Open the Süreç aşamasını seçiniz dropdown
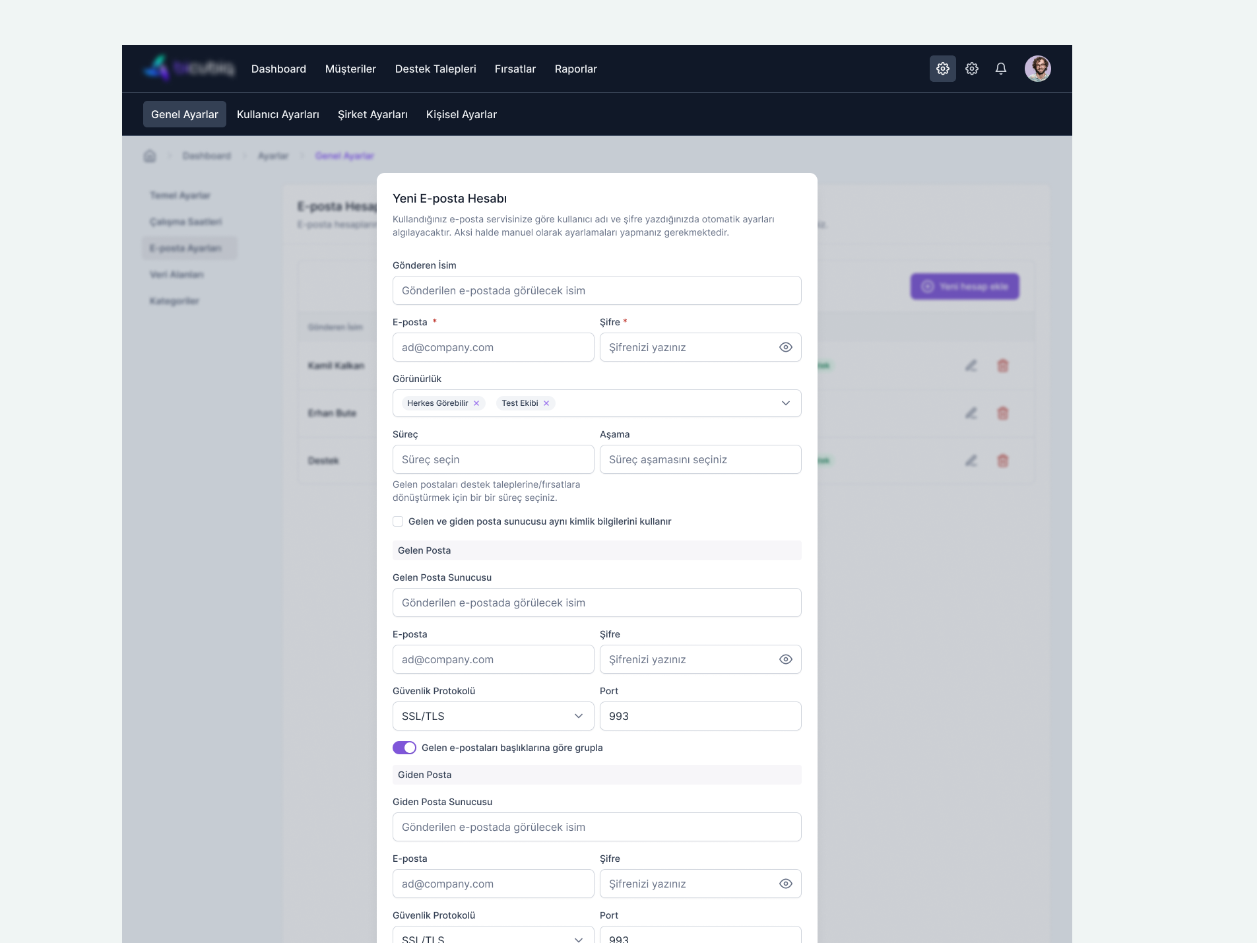The height and width of the screenshot is (943, 1257). (x=701, y=459)
